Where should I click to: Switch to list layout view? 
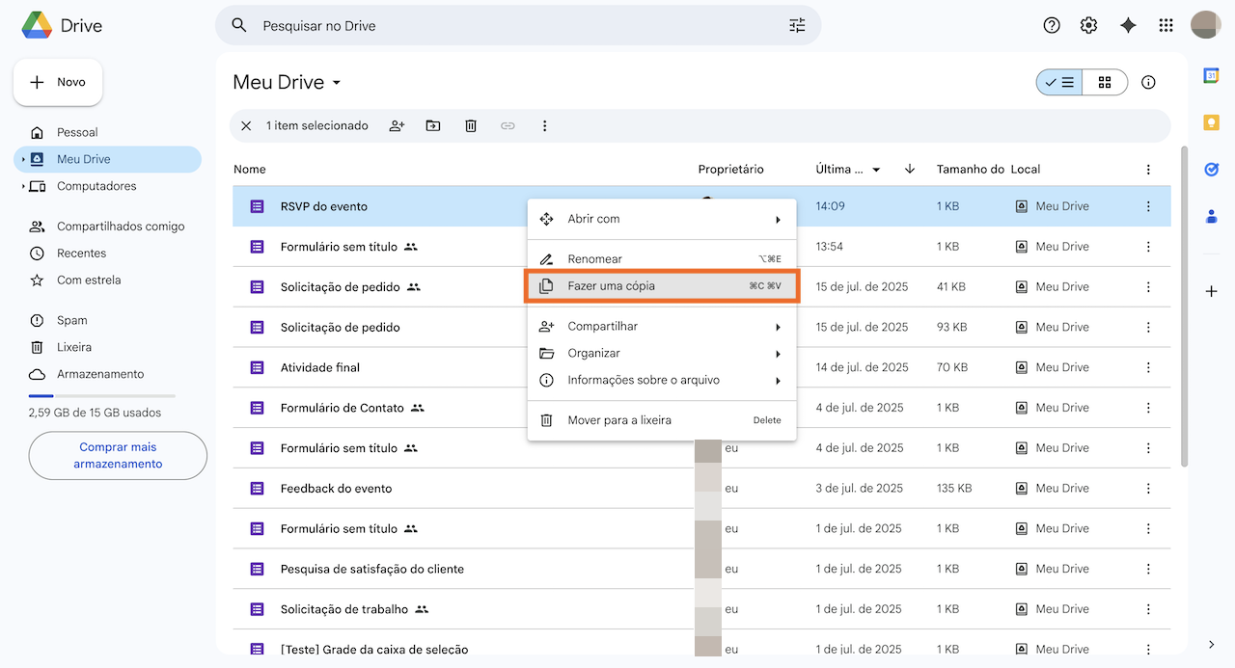click(1059, 83)
